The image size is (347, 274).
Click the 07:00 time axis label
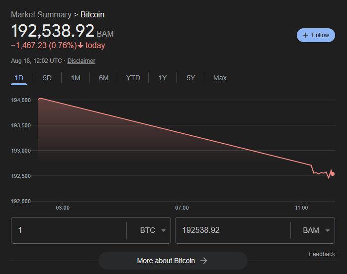[182, 208]
